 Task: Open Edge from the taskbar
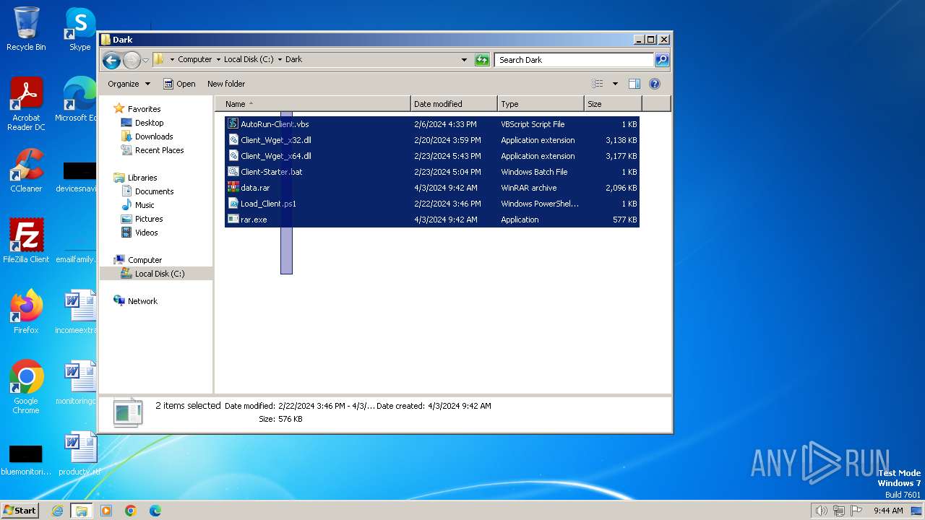[155, 511]
